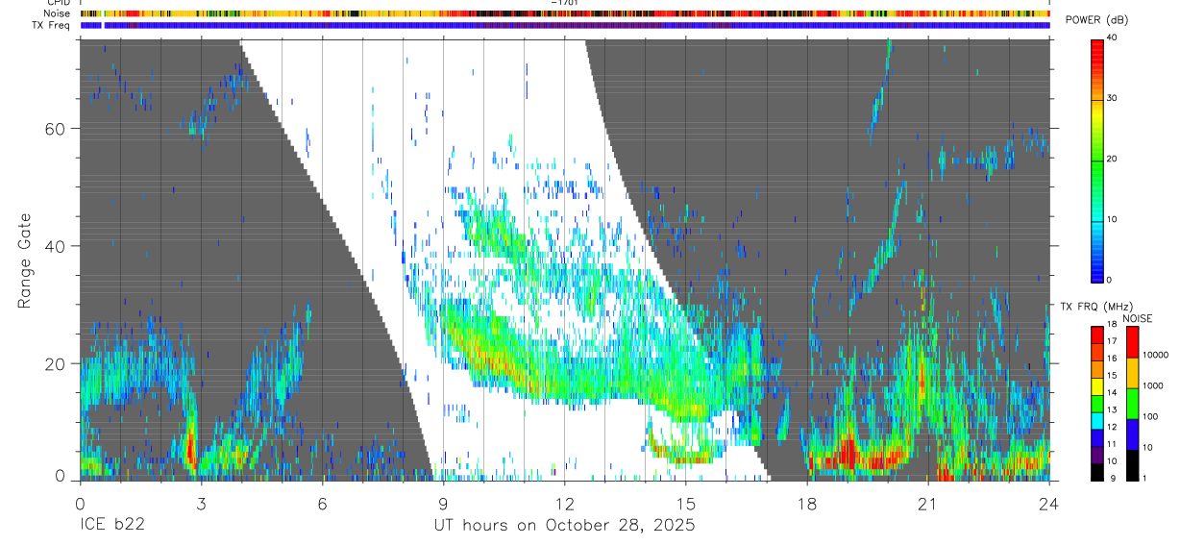
Task: Click the 30 label on power scale
Action: (x=1113, y=98)
